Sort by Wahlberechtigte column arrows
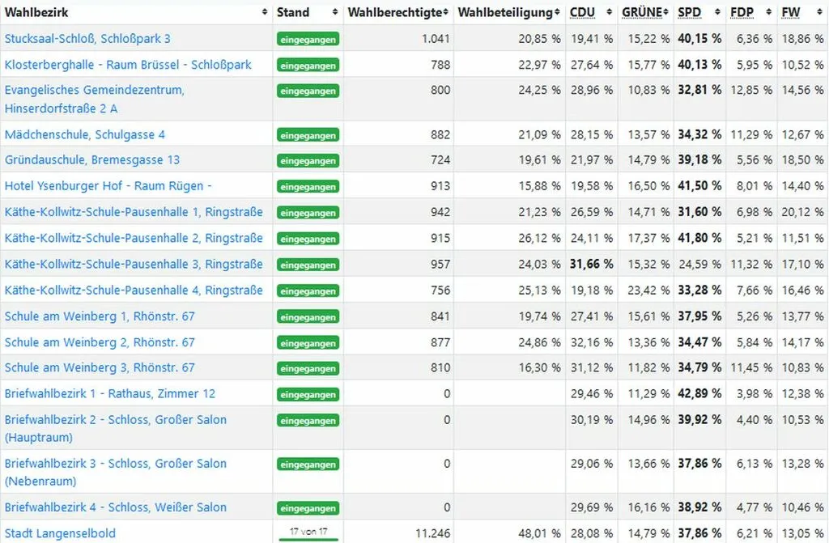The image size is (829, 543). click(446, 12)
